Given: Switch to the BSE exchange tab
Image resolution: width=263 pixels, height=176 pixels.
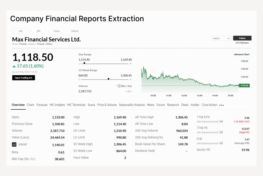Looking at the screenshot, I should (39, 31).
